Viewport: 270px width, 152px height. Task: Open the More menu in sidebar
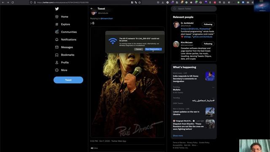tap(61, 70)
